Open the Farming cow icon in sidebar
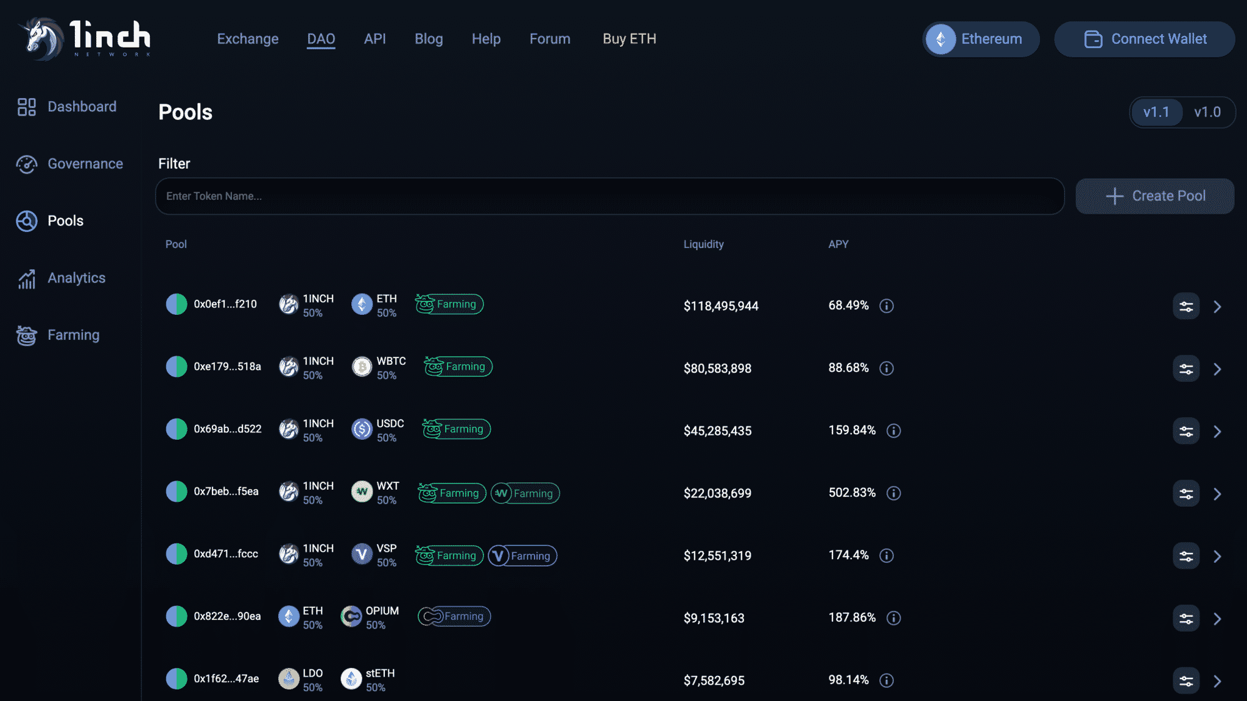The height and width of the screenshot is (701, 1247). (26, 335)
